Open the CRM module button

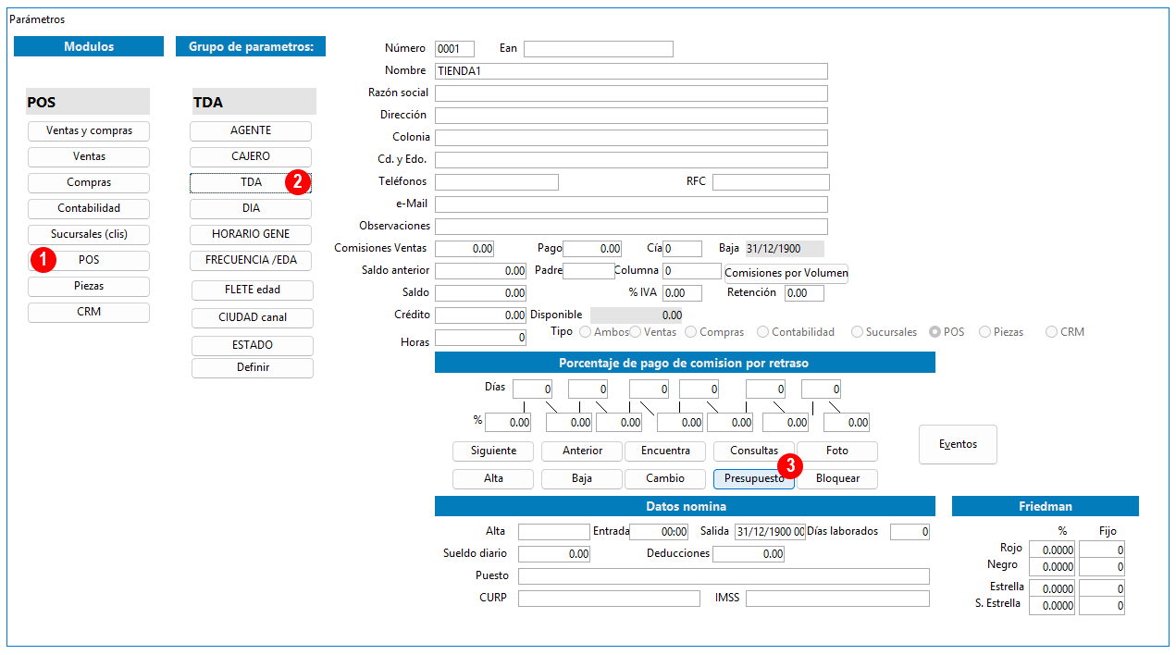[89, 313]
